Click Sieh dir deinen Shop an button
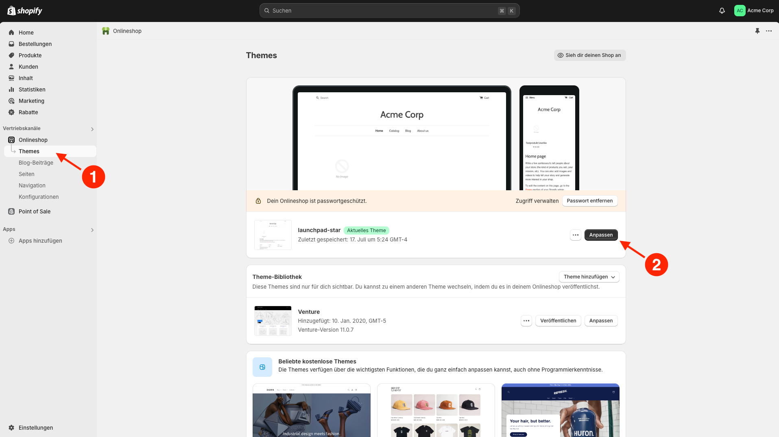The height and width of the screenshot is (437, 779). (x=589, y=55)
